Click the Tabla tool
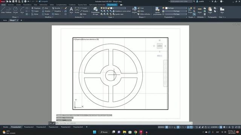 click(x=83, y=14)
